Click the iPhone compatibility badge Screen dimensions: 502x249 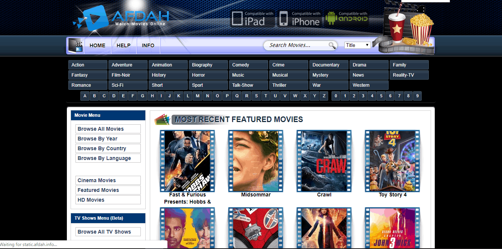tap(300, 19)
